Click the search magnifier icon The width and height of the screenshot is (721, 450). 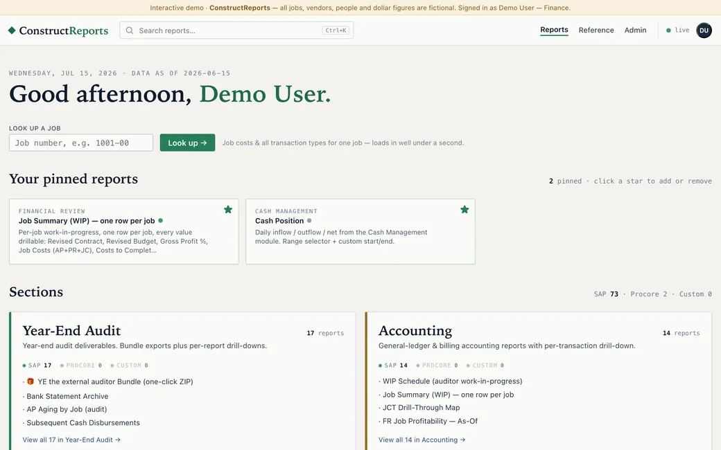(x=130, y=30)
